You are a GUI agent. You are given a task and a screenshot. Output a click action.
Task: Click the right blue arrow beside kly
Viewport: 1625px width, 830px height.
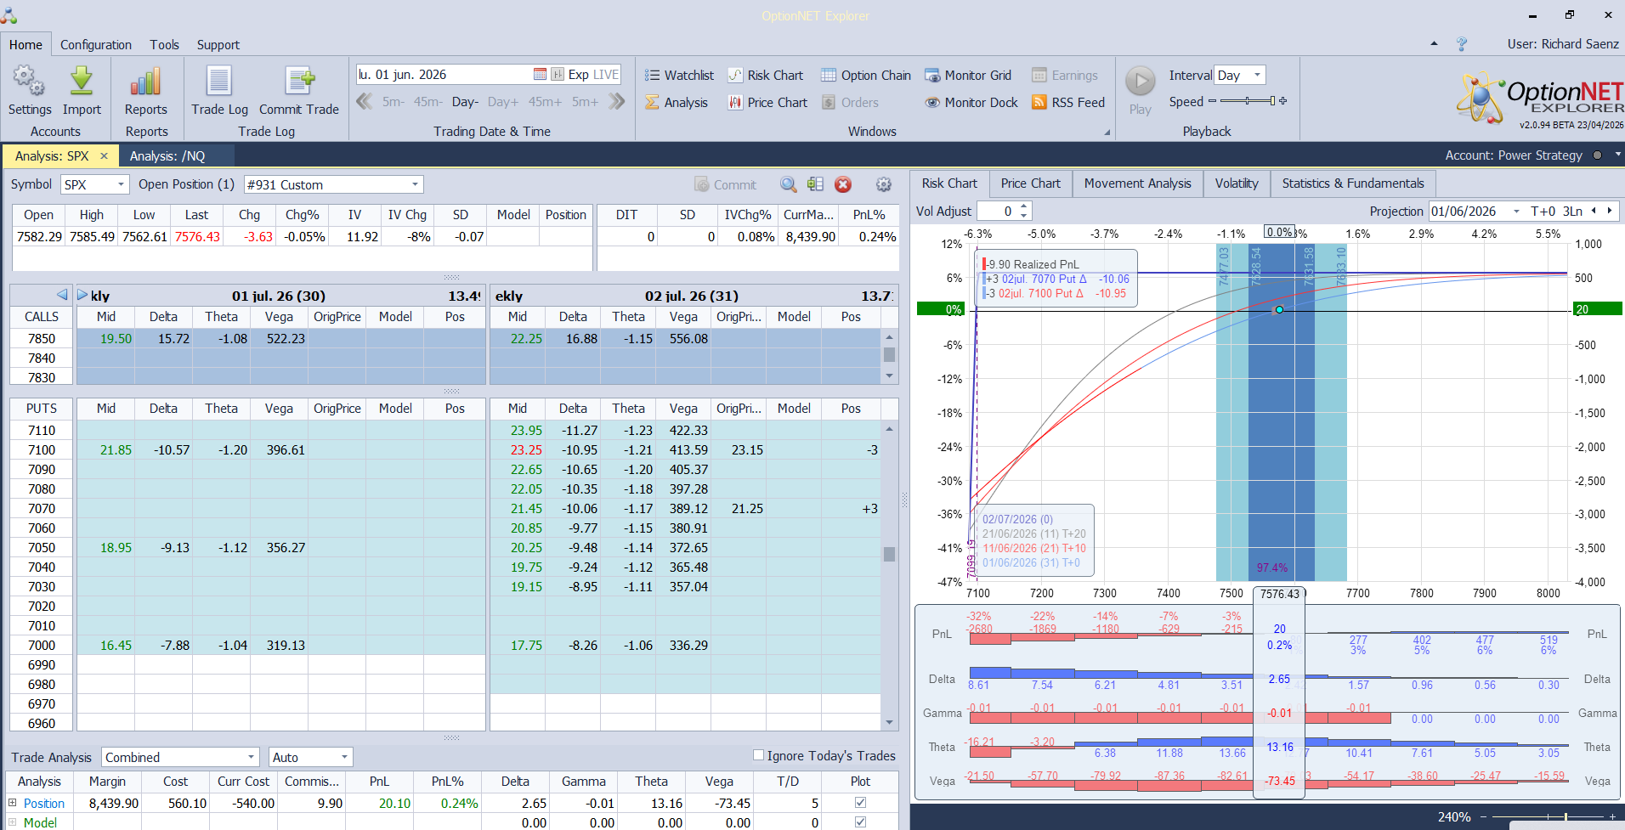pyautogui.click(x=82, y=295)
